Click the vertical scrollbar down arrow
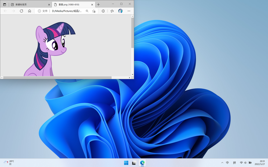 click(132, 74)
